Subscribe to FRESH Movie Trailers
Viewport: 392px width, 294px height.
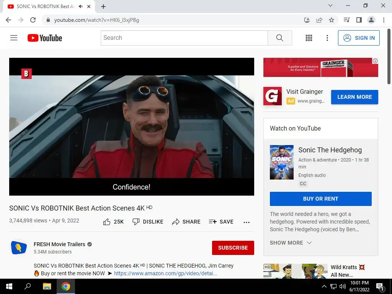click(x=233, y=248)
